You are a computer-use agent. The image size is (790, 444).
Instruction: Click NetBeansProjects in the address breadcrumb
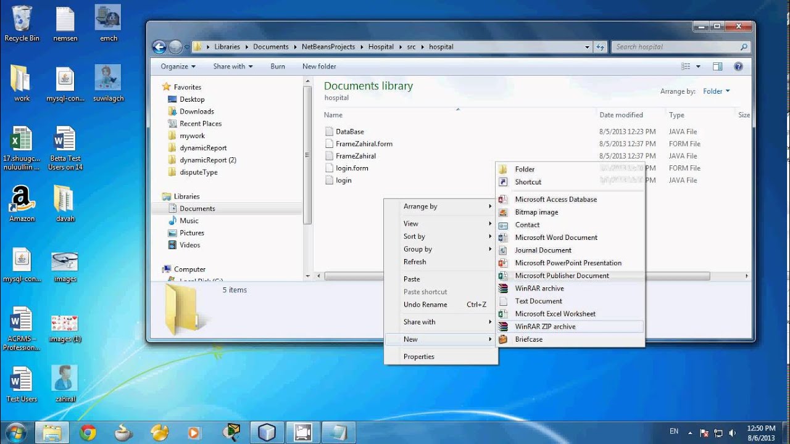(328, 47)
